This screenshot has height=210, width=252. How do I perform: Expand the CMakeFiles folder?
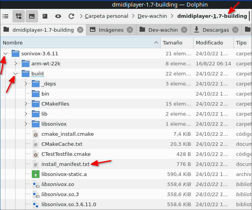pyautogui.click(x=26, y=104)
